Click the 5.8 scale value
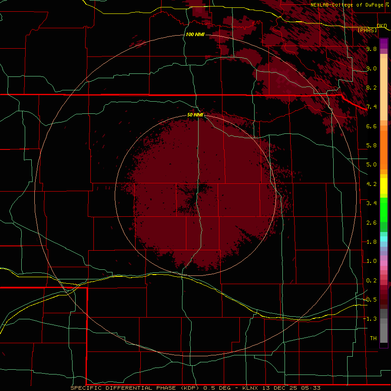 [371, 146]
